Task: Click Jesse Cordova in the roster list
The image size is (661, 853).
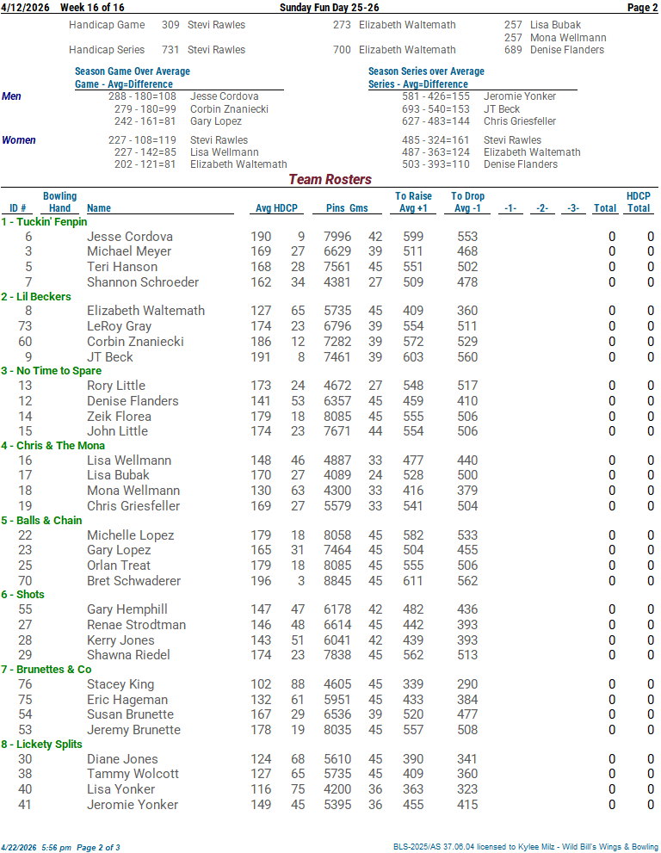Action: (130, 237)
